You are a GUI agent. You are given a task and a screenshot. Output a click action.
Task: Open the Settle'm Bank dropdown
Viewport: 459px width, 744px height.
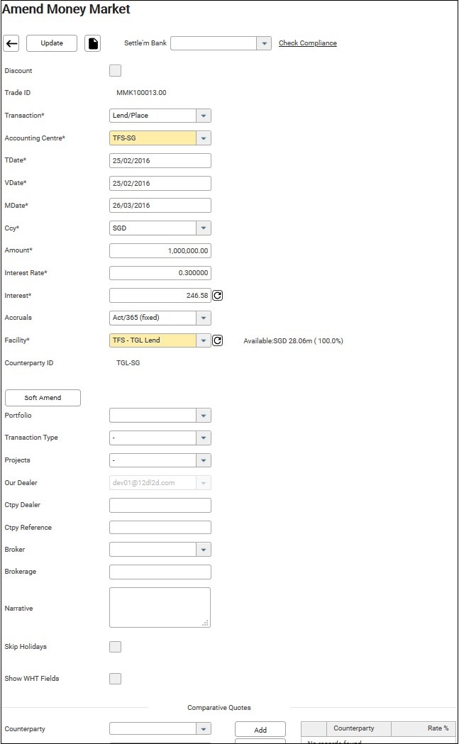(x=264, y=43)
